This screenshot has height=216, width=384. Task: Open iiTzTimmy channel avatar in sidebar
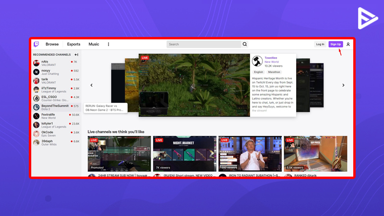pos(36,90)
